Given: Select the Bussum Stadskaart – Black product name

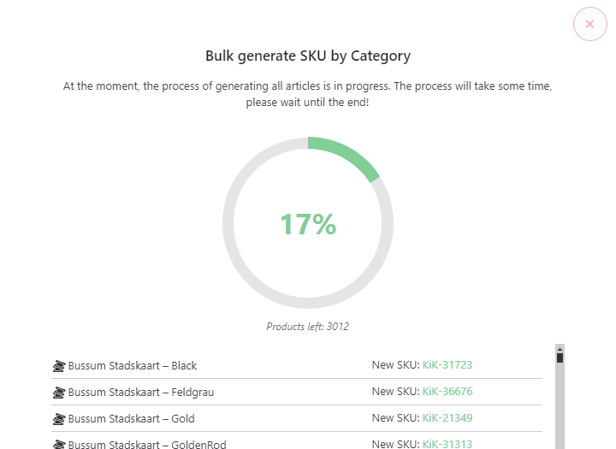Looking at the screenshot, I should click(x=132, y=366).
